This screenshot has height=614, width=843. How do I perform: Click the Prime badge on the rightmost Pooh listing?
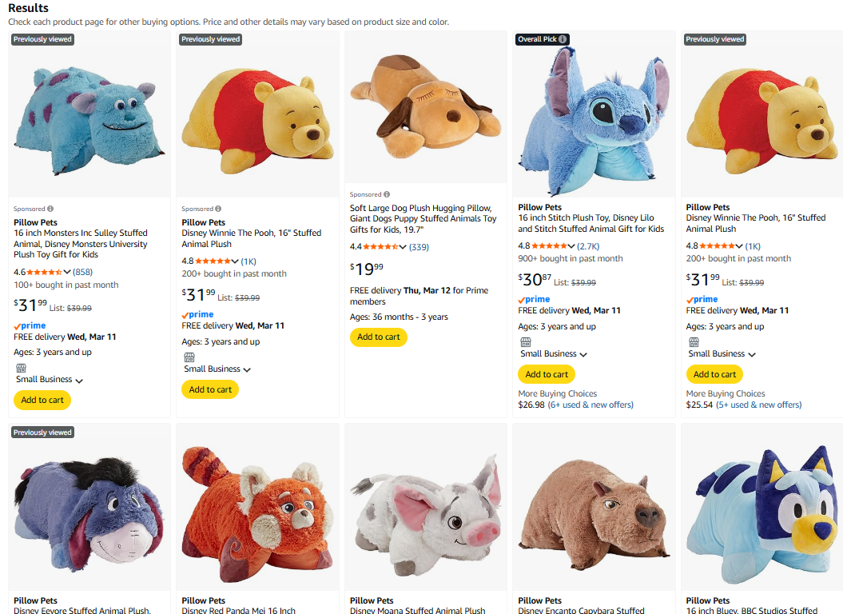tap(701, 299)
